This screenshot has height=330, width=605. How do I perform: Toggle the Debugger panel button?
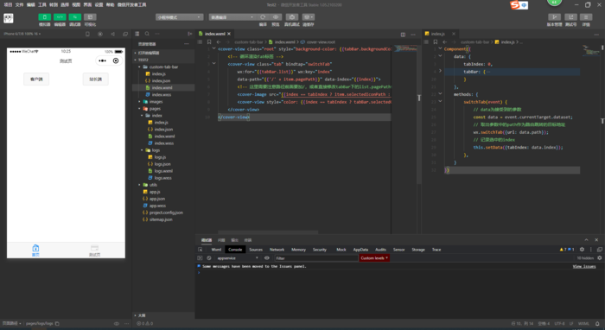click(x=75, y=17)
